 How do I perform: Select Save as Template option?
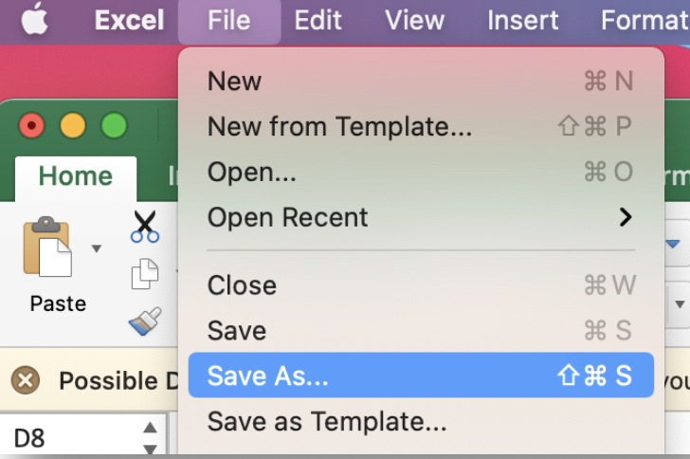(x=327, y=421)
